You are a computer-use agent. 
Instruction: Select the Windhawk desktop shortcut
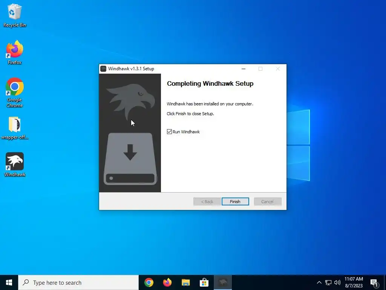click(15, 165)
